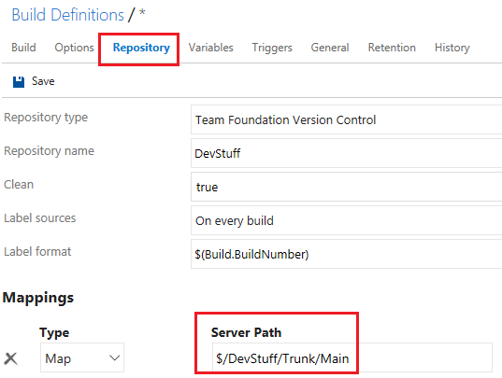Select the Map type combo box
The width and height of the screenshot is (502, 378).
(x=82, y=357)
